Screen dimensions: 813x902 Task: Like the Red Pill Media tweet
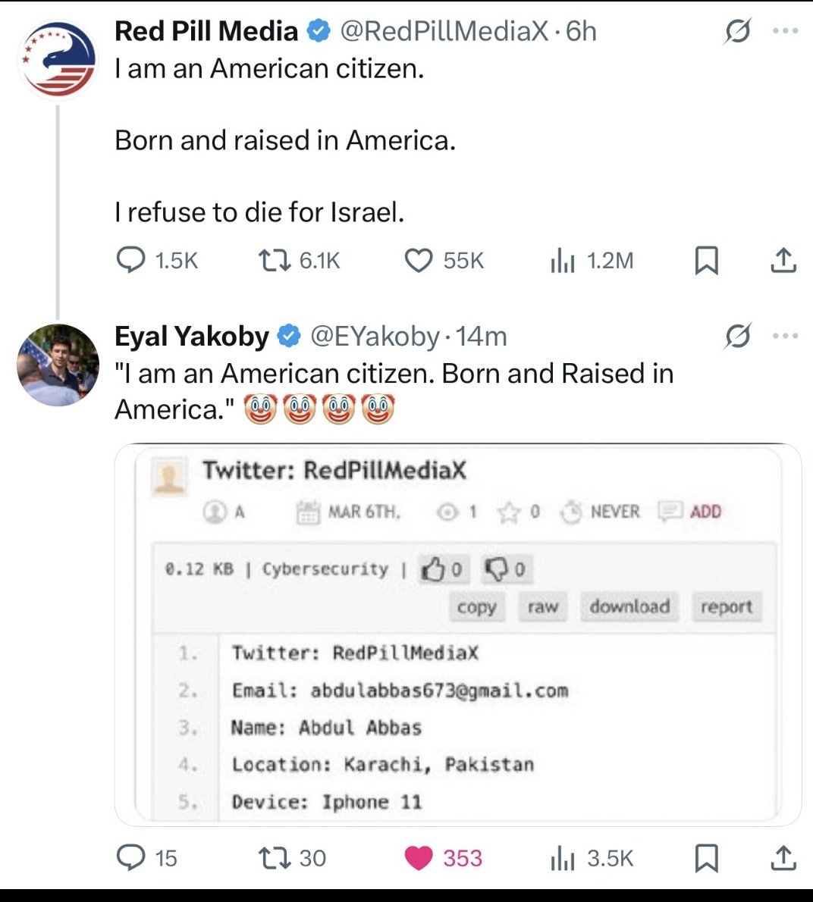pos(444,261)
